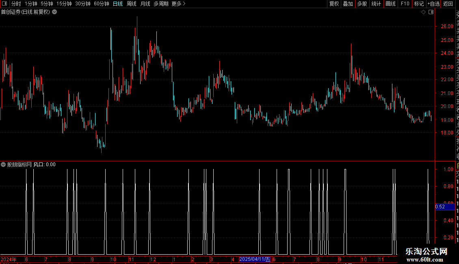Click the 标记 mark button
Screen dimensions: 459x264
(x=419, y=4)
